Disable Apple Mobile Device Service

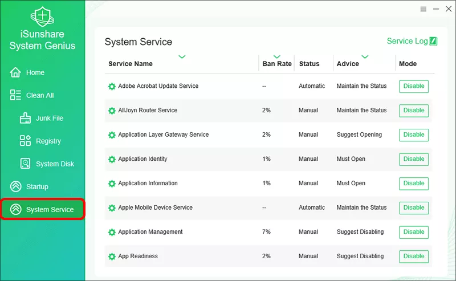point(414,208)
